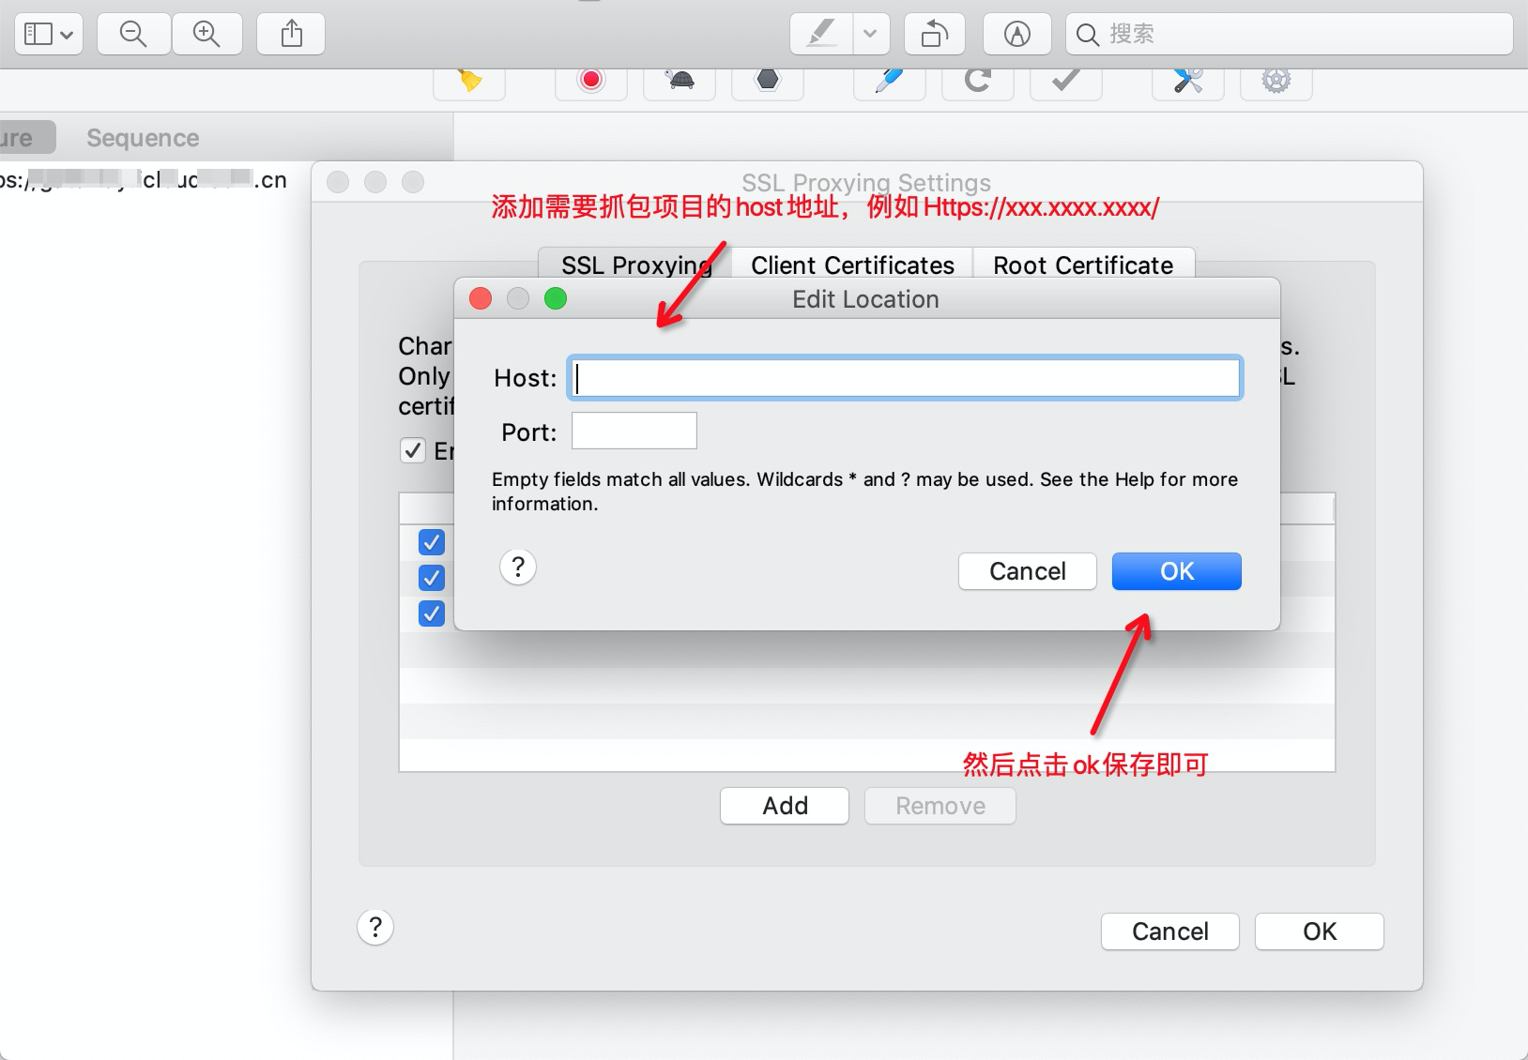
Task: Switch to the Sequence tab
Action: point(143,138)
